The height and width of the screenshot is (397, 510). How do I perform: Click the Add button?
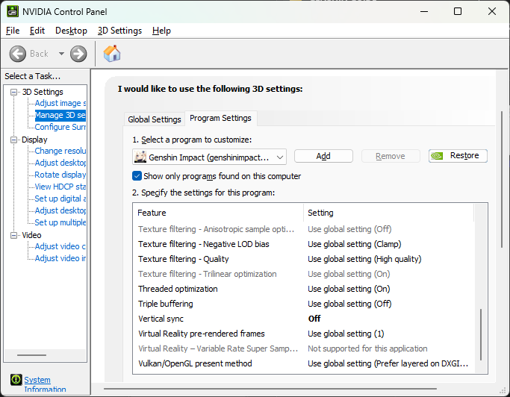click(323, 156)
